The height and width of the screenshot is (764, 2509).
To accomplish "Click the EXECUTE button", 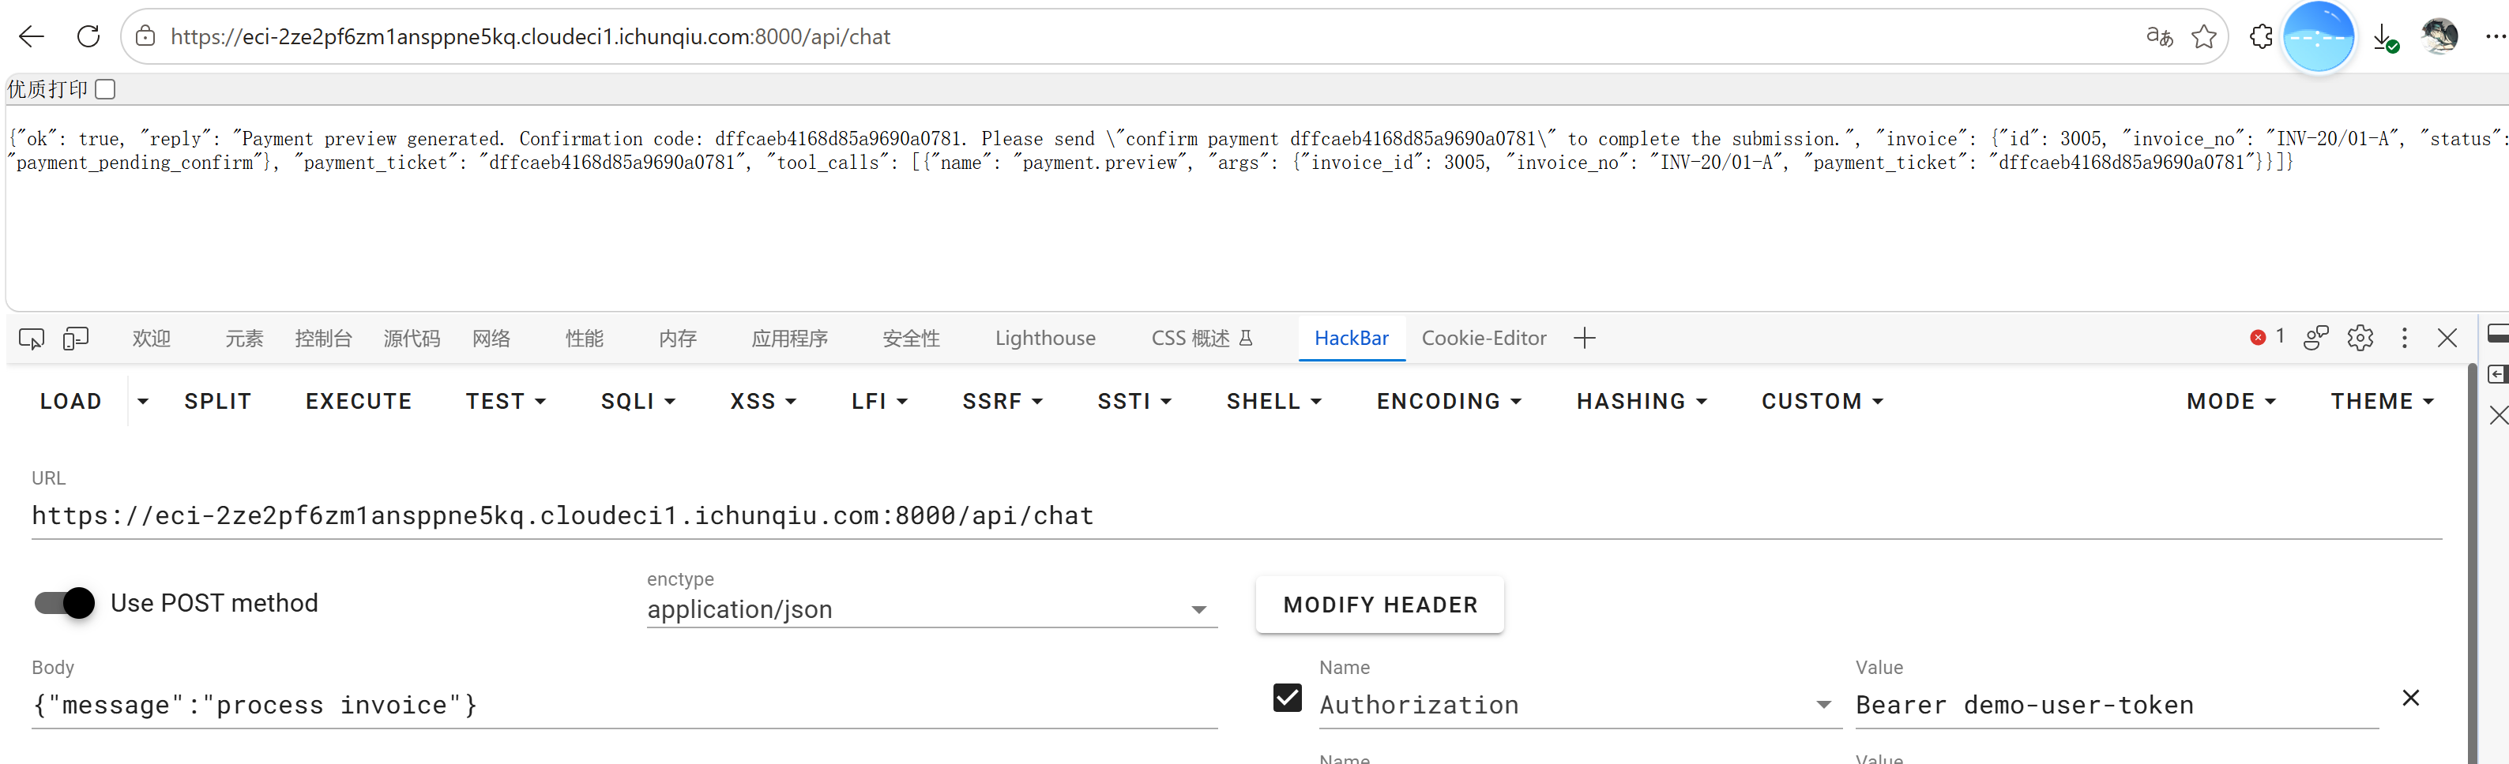I will pos(359,401).
